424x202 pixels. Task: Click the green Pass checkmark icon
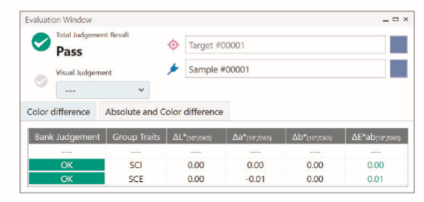click(x=41, y=42)
